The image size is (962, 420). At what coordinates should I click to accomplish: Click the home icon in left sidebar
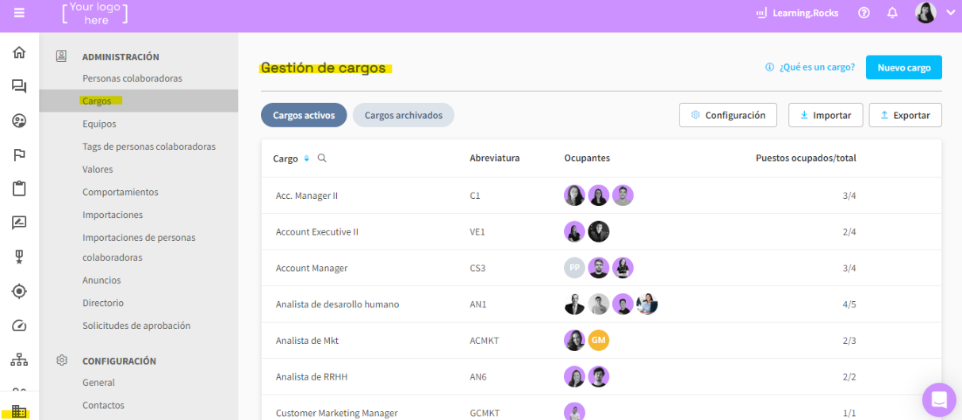pyautogui.click(x=19, y=53)
